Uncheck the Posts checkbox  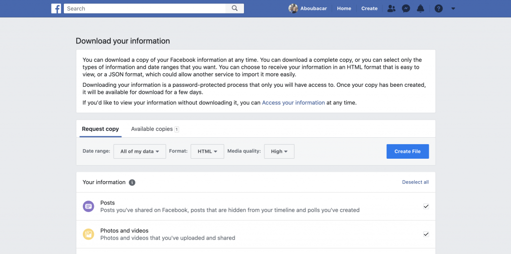[426, 207]
